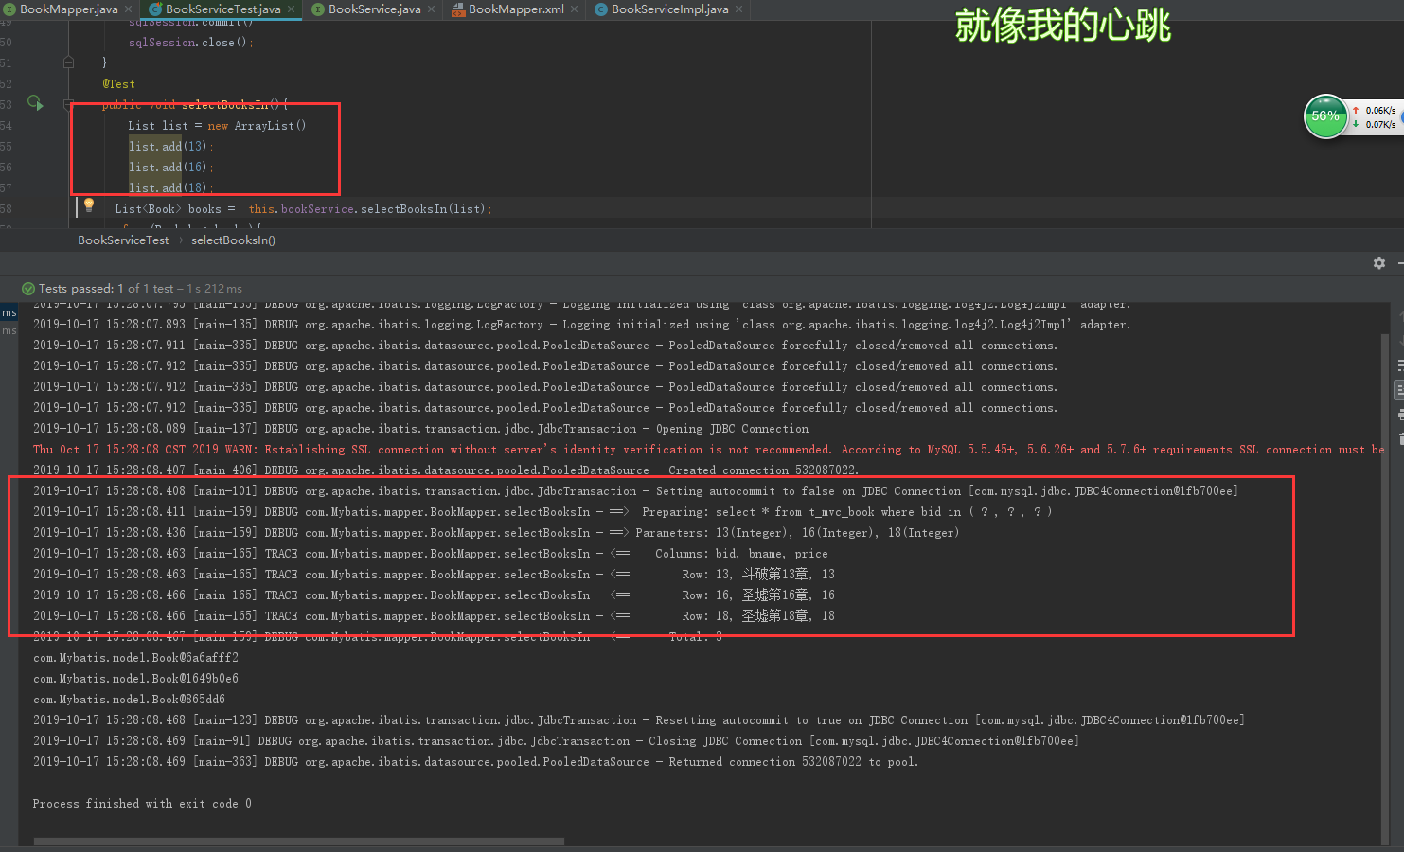This screenshot has height=852, width=1404.
Task: Collapse fold marker at line 51
Action: [x=68, y=62]
